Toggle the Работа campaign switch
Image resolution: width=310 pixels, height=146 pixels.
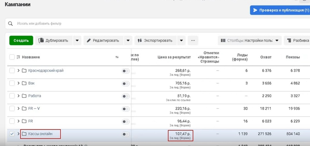[126, 96]
